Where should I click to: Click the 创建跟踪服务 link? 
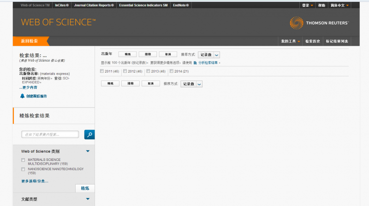[x=36, y=96]
